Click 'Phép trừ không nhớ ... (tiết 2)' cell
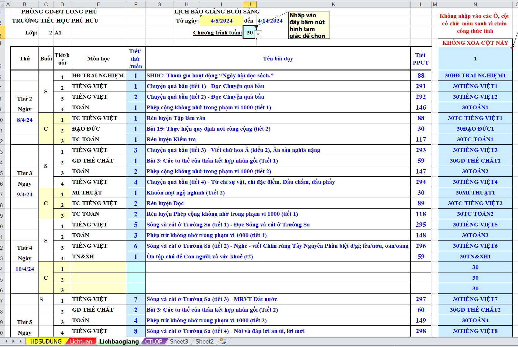The image size is (518, 347). pos(278,320)
